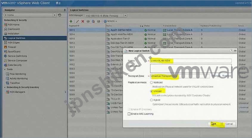This screenshot has width=252, height=138.
Task: Click the Activity Monitoring icon
Action: (7, 78)
